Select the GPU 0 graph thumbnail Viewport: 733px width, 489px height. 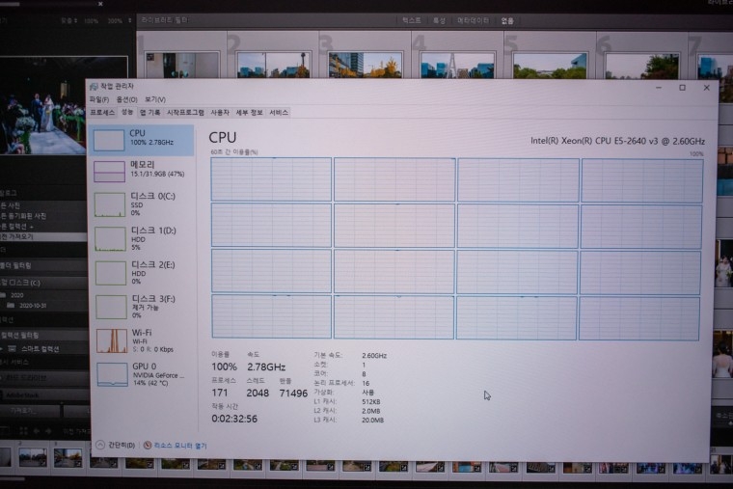coord(112,374)
